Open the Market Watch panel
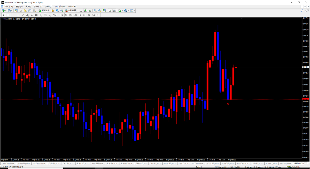 click(x=16, y=11)
